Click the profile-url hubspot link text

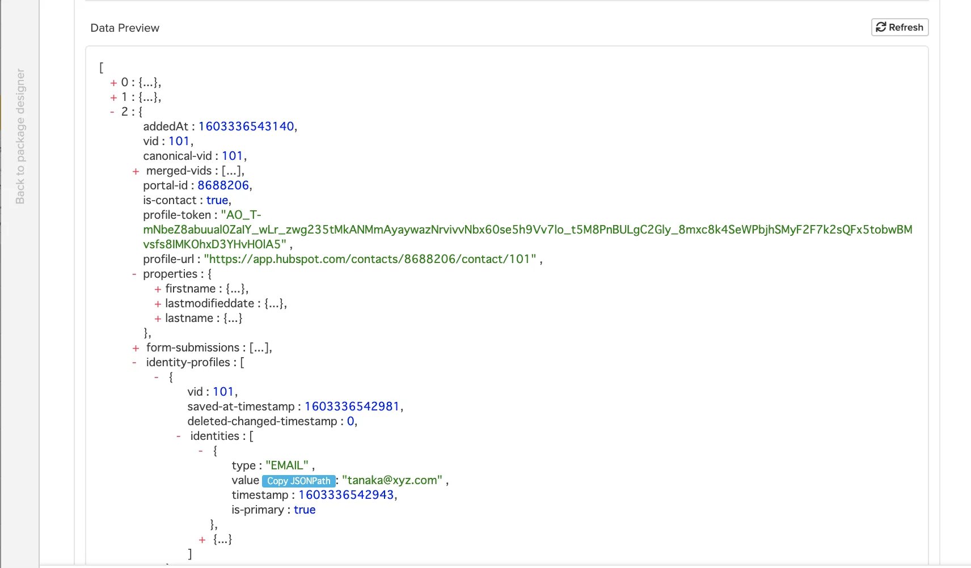370,259
